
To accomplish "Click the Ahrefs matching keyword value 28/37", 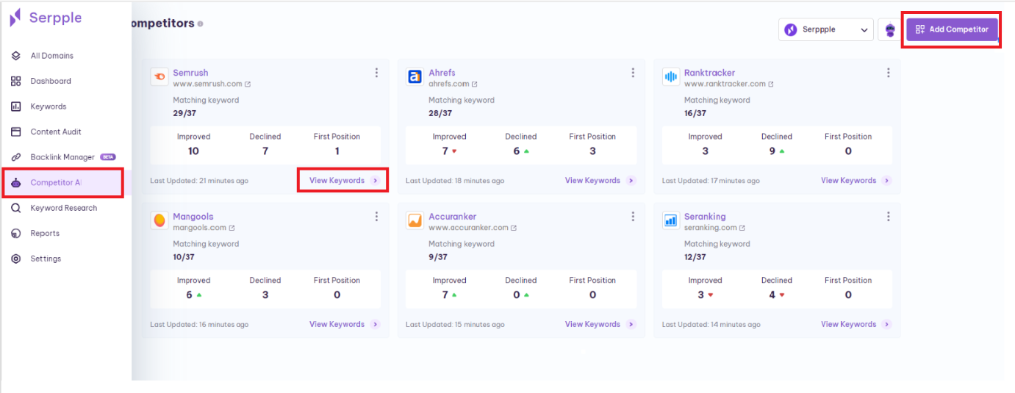I will point(440,113).
